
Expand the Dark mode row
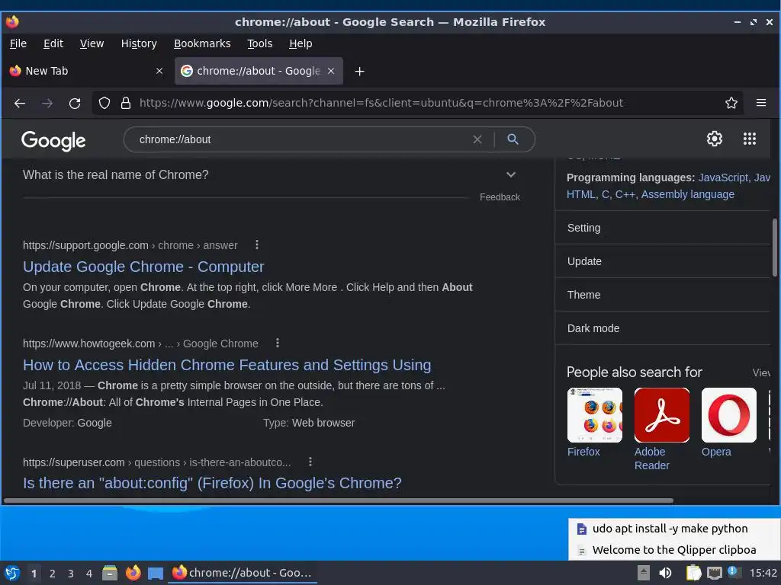coord(663,328)
